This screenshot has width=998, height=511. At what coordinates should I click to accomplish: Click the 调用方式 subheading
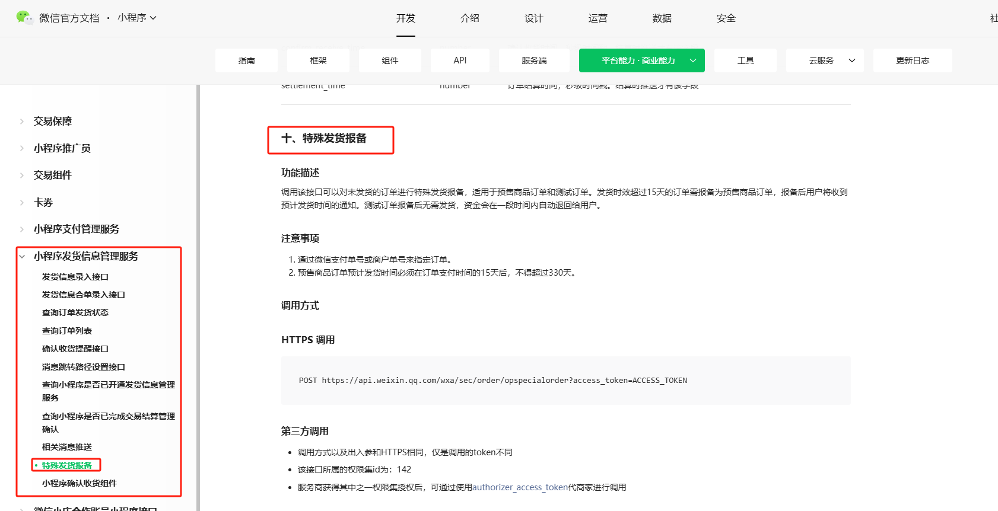[300, 305]
